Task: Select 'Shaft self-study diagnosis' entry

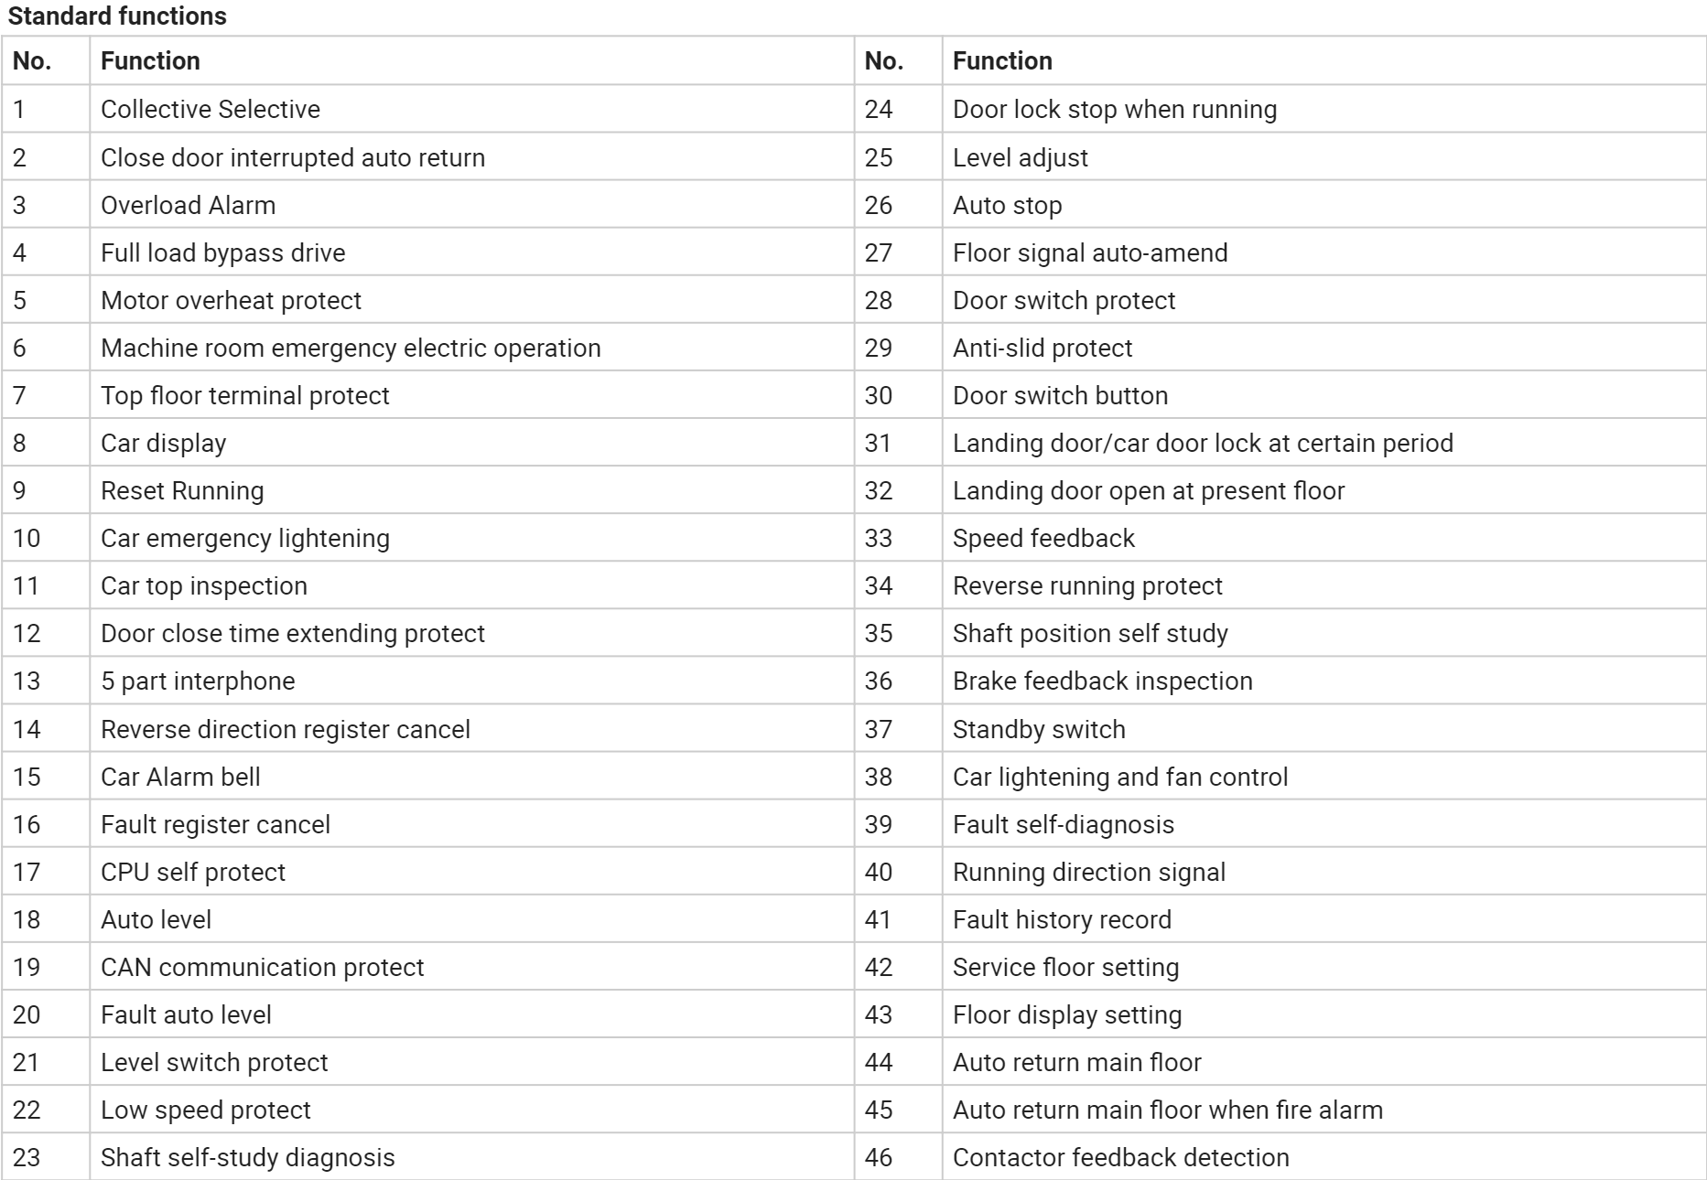Action: tap(248, 1158)
